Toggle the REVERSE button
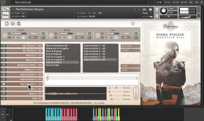The width and height of the screenshot is (204, 121). pyautogui.click(x=136, y=93)
